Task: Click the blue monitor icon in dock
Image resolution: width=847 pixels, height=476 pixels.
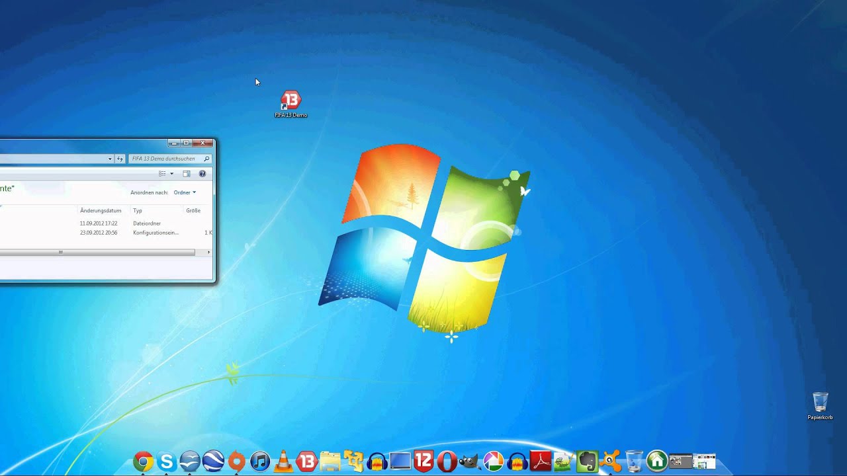Action: [x=400, y=461]
